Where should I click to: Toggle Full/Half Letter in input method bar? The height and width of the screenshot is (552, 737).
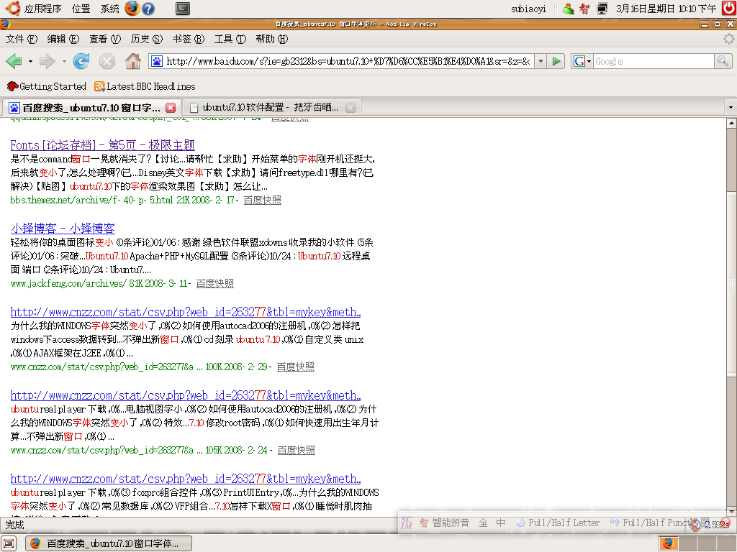click(x=558, y=523)
